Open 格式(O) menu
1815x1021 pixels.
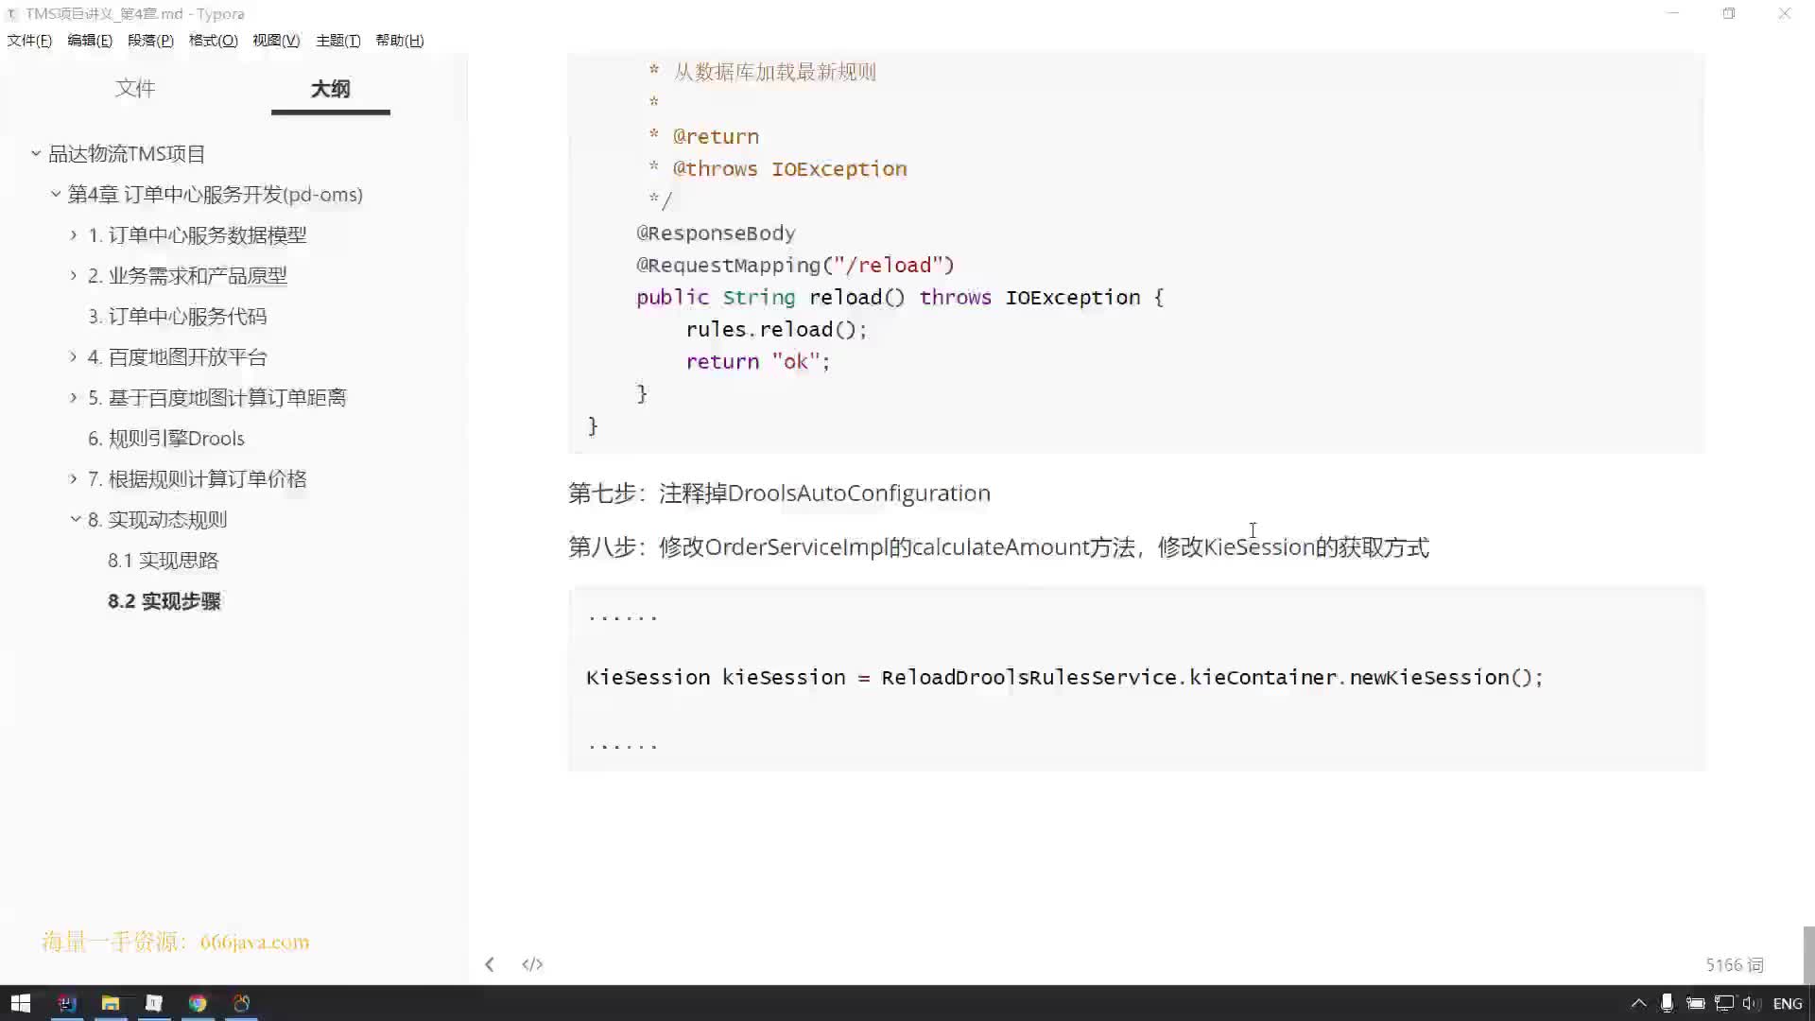tap(213, 41)
